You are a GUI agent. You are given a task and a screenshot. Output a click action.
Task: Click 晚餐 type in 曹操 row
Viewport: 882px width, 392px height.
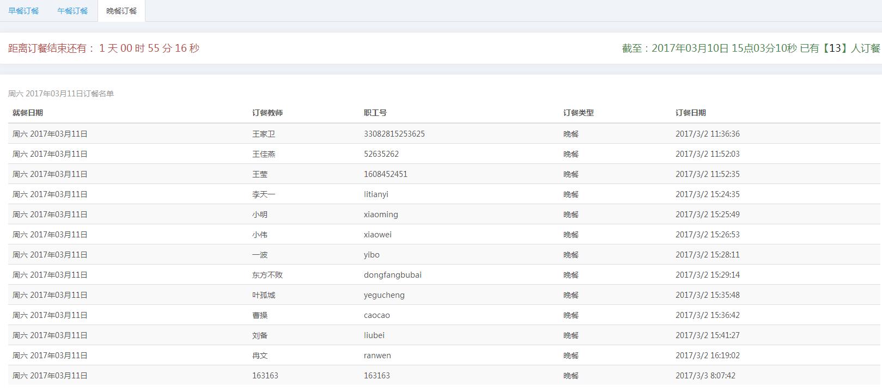coord(571,315)
